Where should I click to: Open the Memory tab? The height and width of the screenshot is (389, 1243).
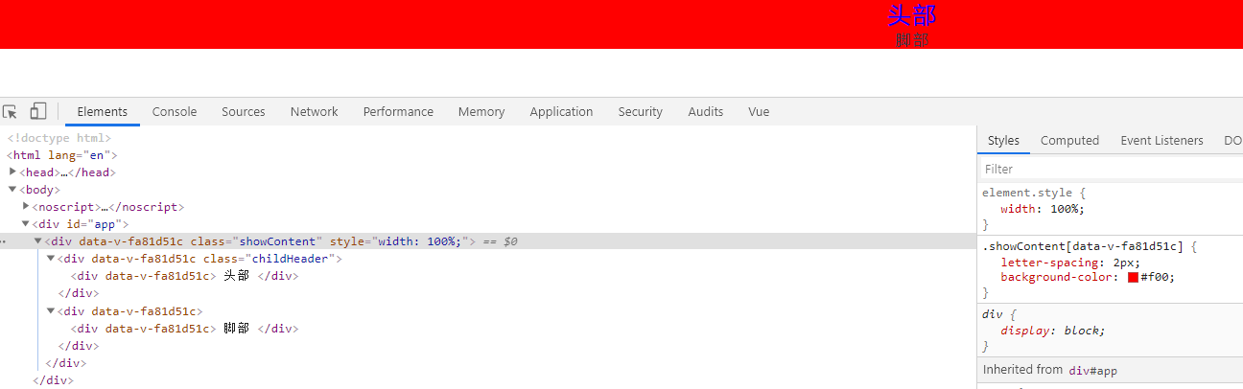481,112
